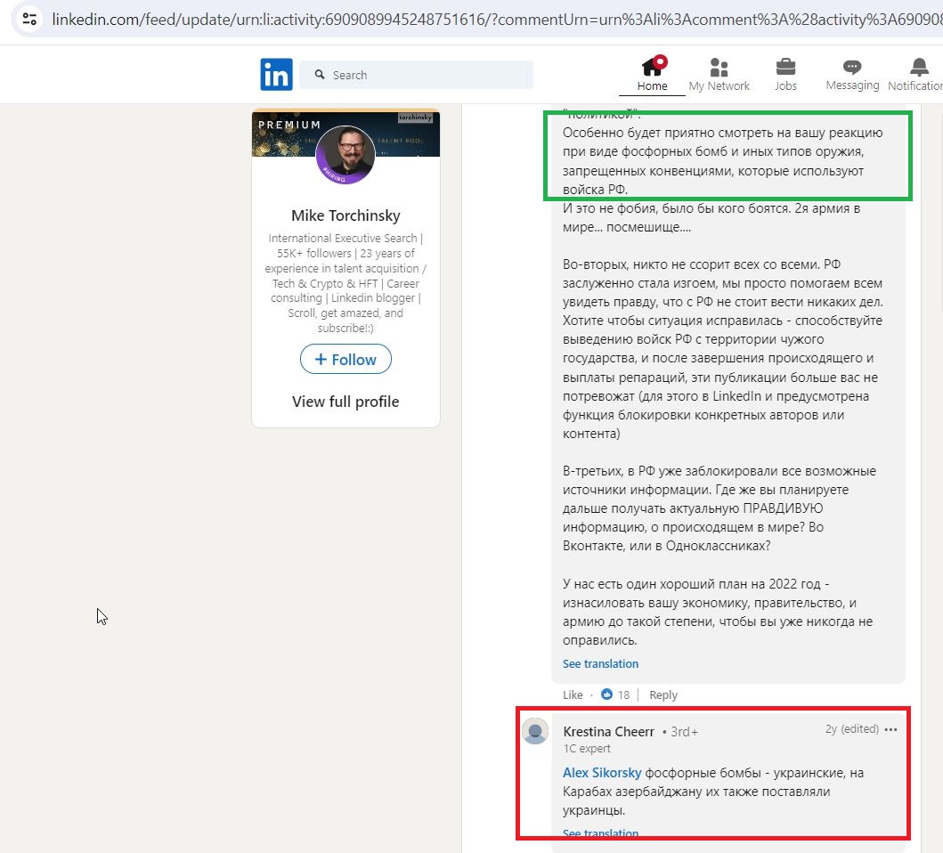Follow Mike Torchinsky

point(345,359)
